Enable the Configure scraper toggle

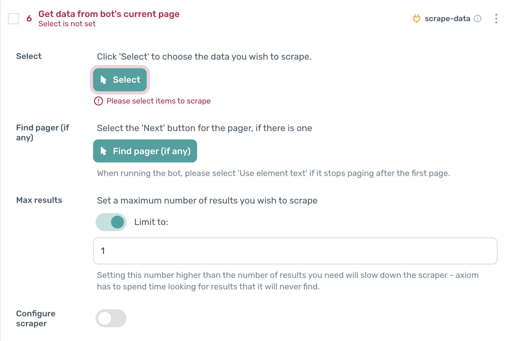[x=111, y=318]
